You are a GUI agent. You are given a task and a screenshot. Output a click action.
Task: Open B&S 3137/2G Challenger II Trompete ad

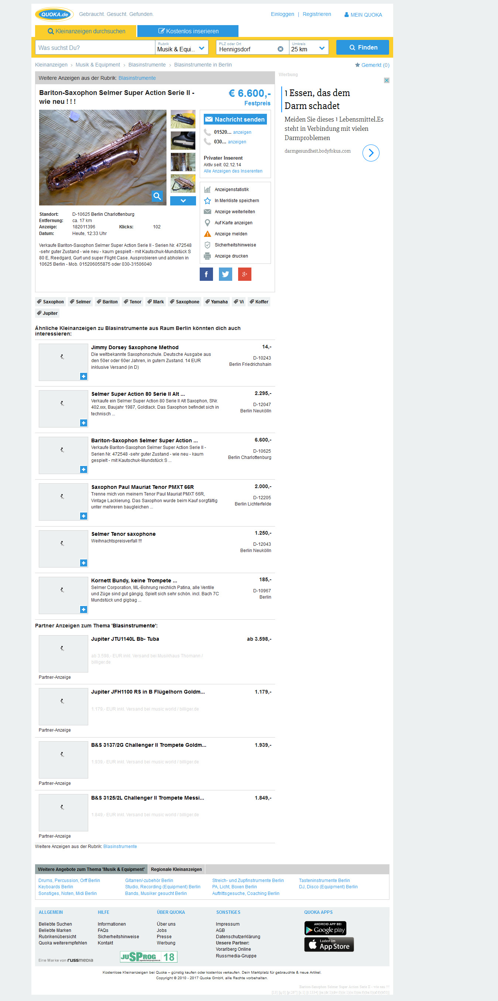(149, 745)
